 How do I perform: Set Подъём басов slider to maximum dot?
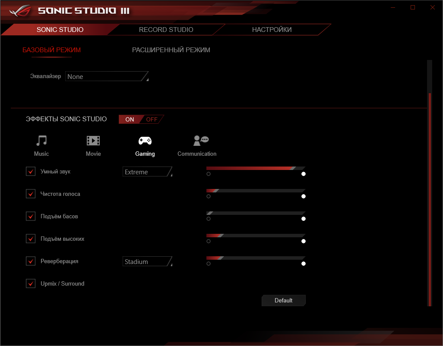click(x=304, y=219)
